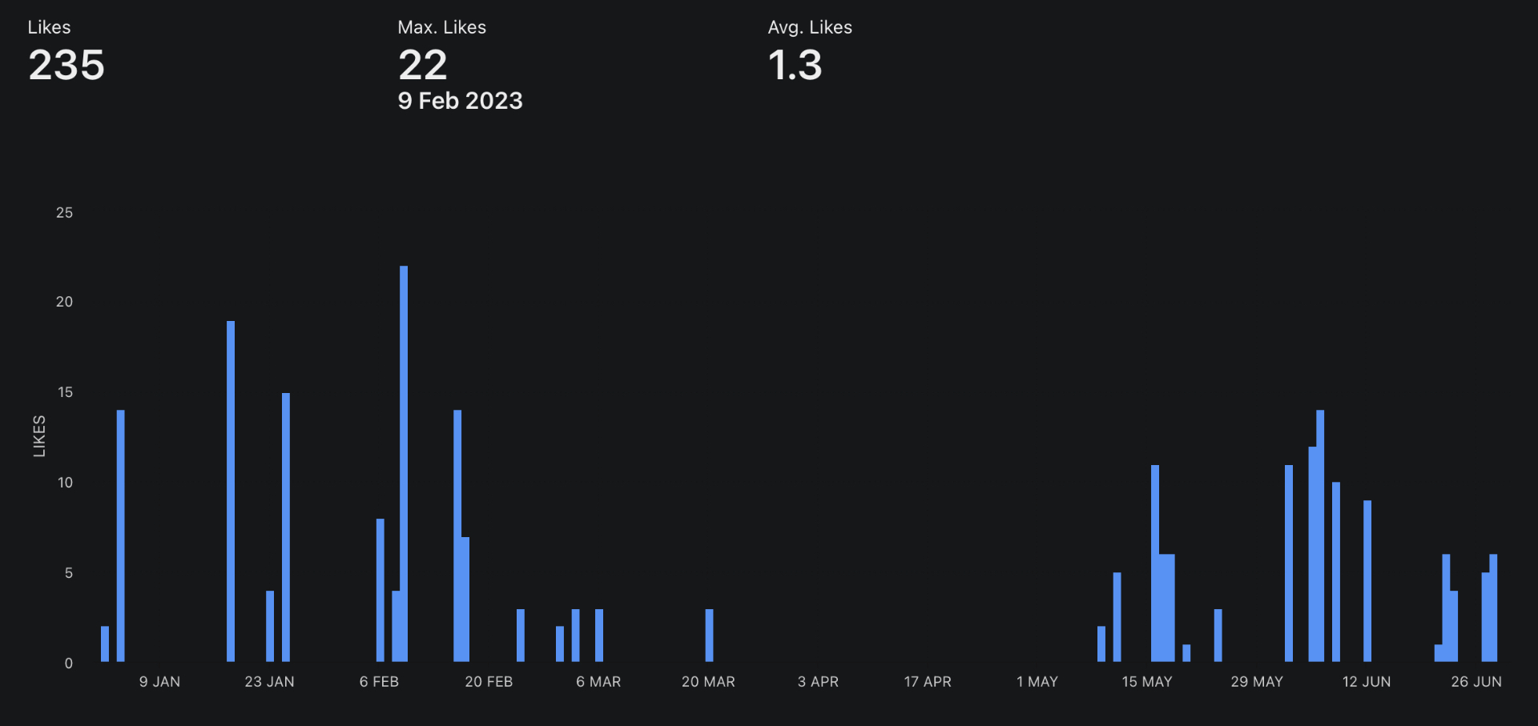Select the 19-likes bar before 23 JAN

[231, 491]
